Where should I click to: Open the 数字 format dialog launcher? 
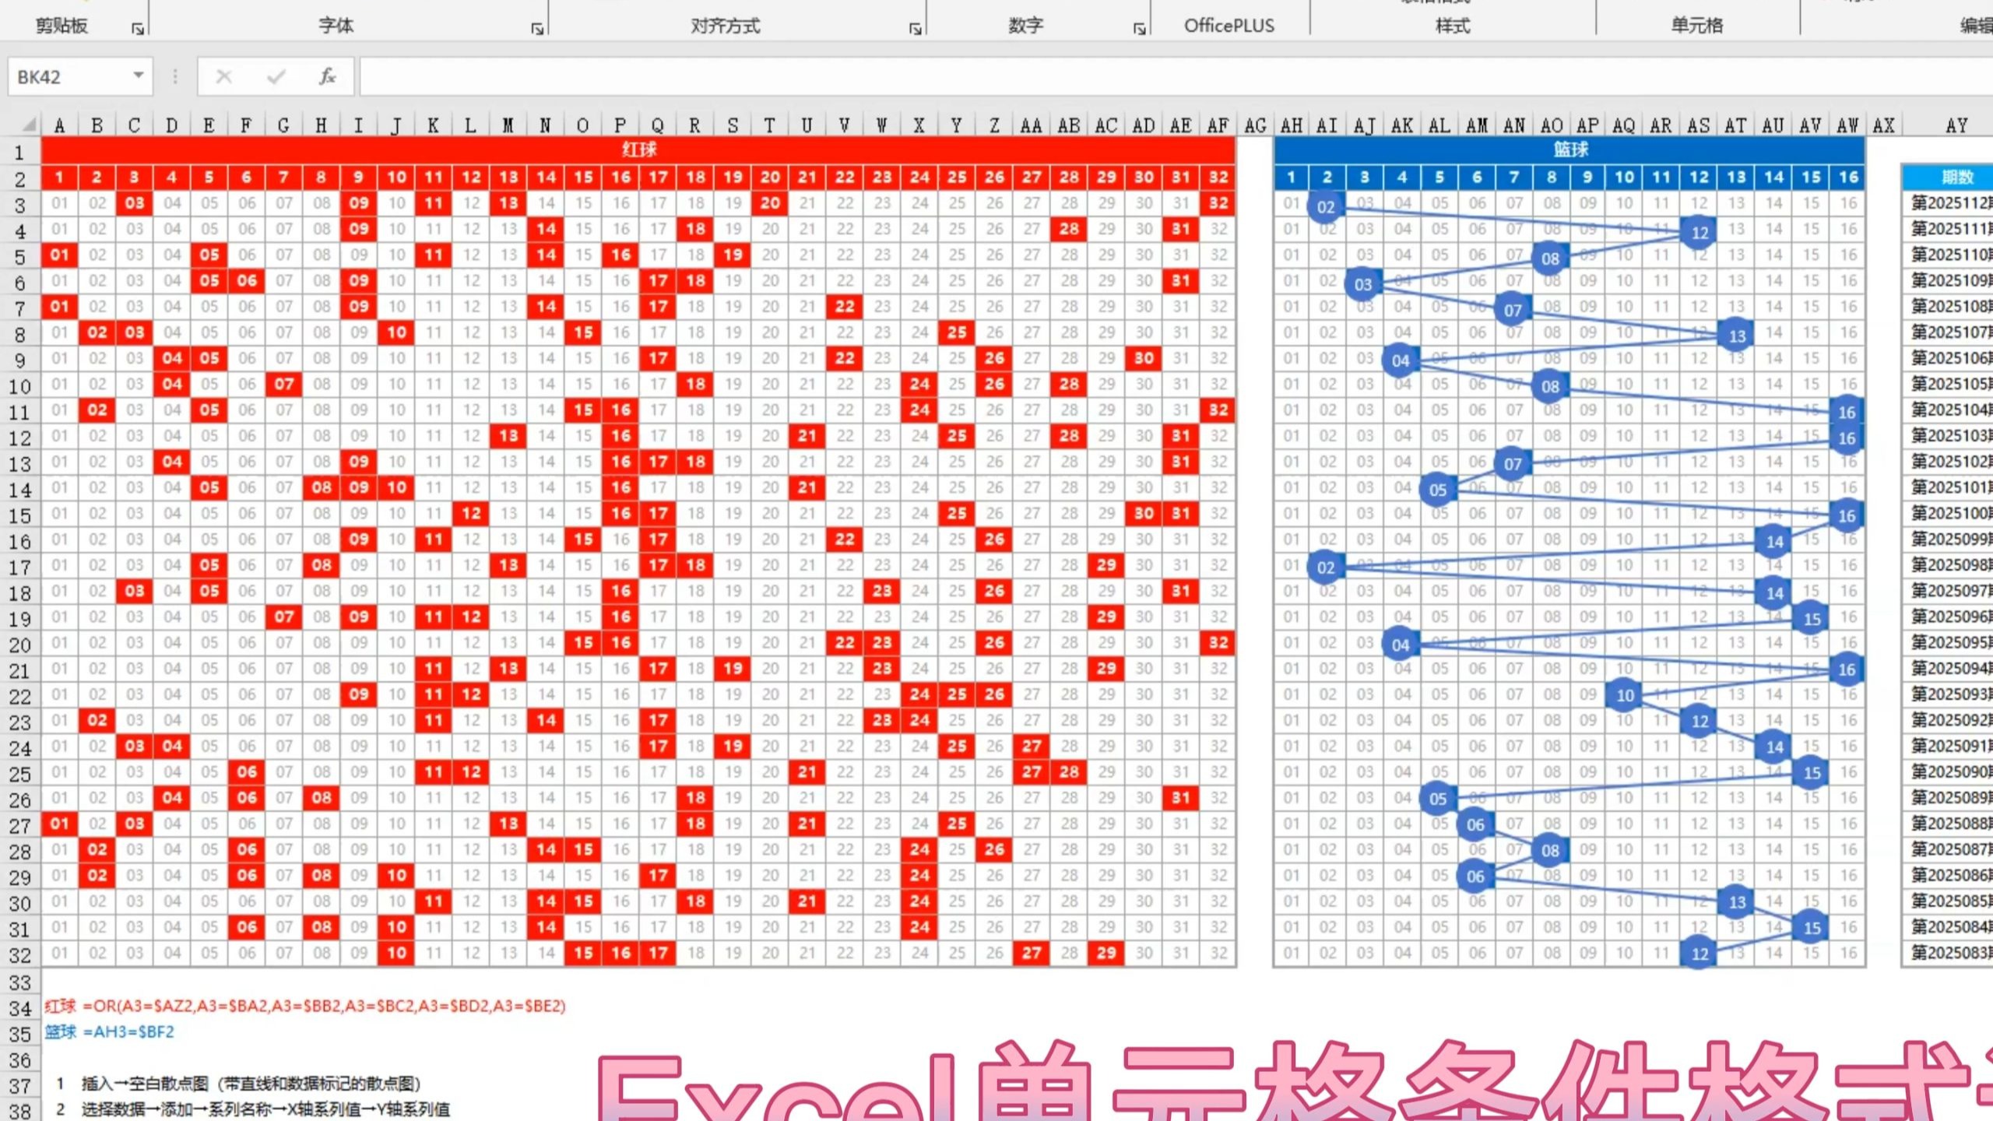[x=1139, y=29]
